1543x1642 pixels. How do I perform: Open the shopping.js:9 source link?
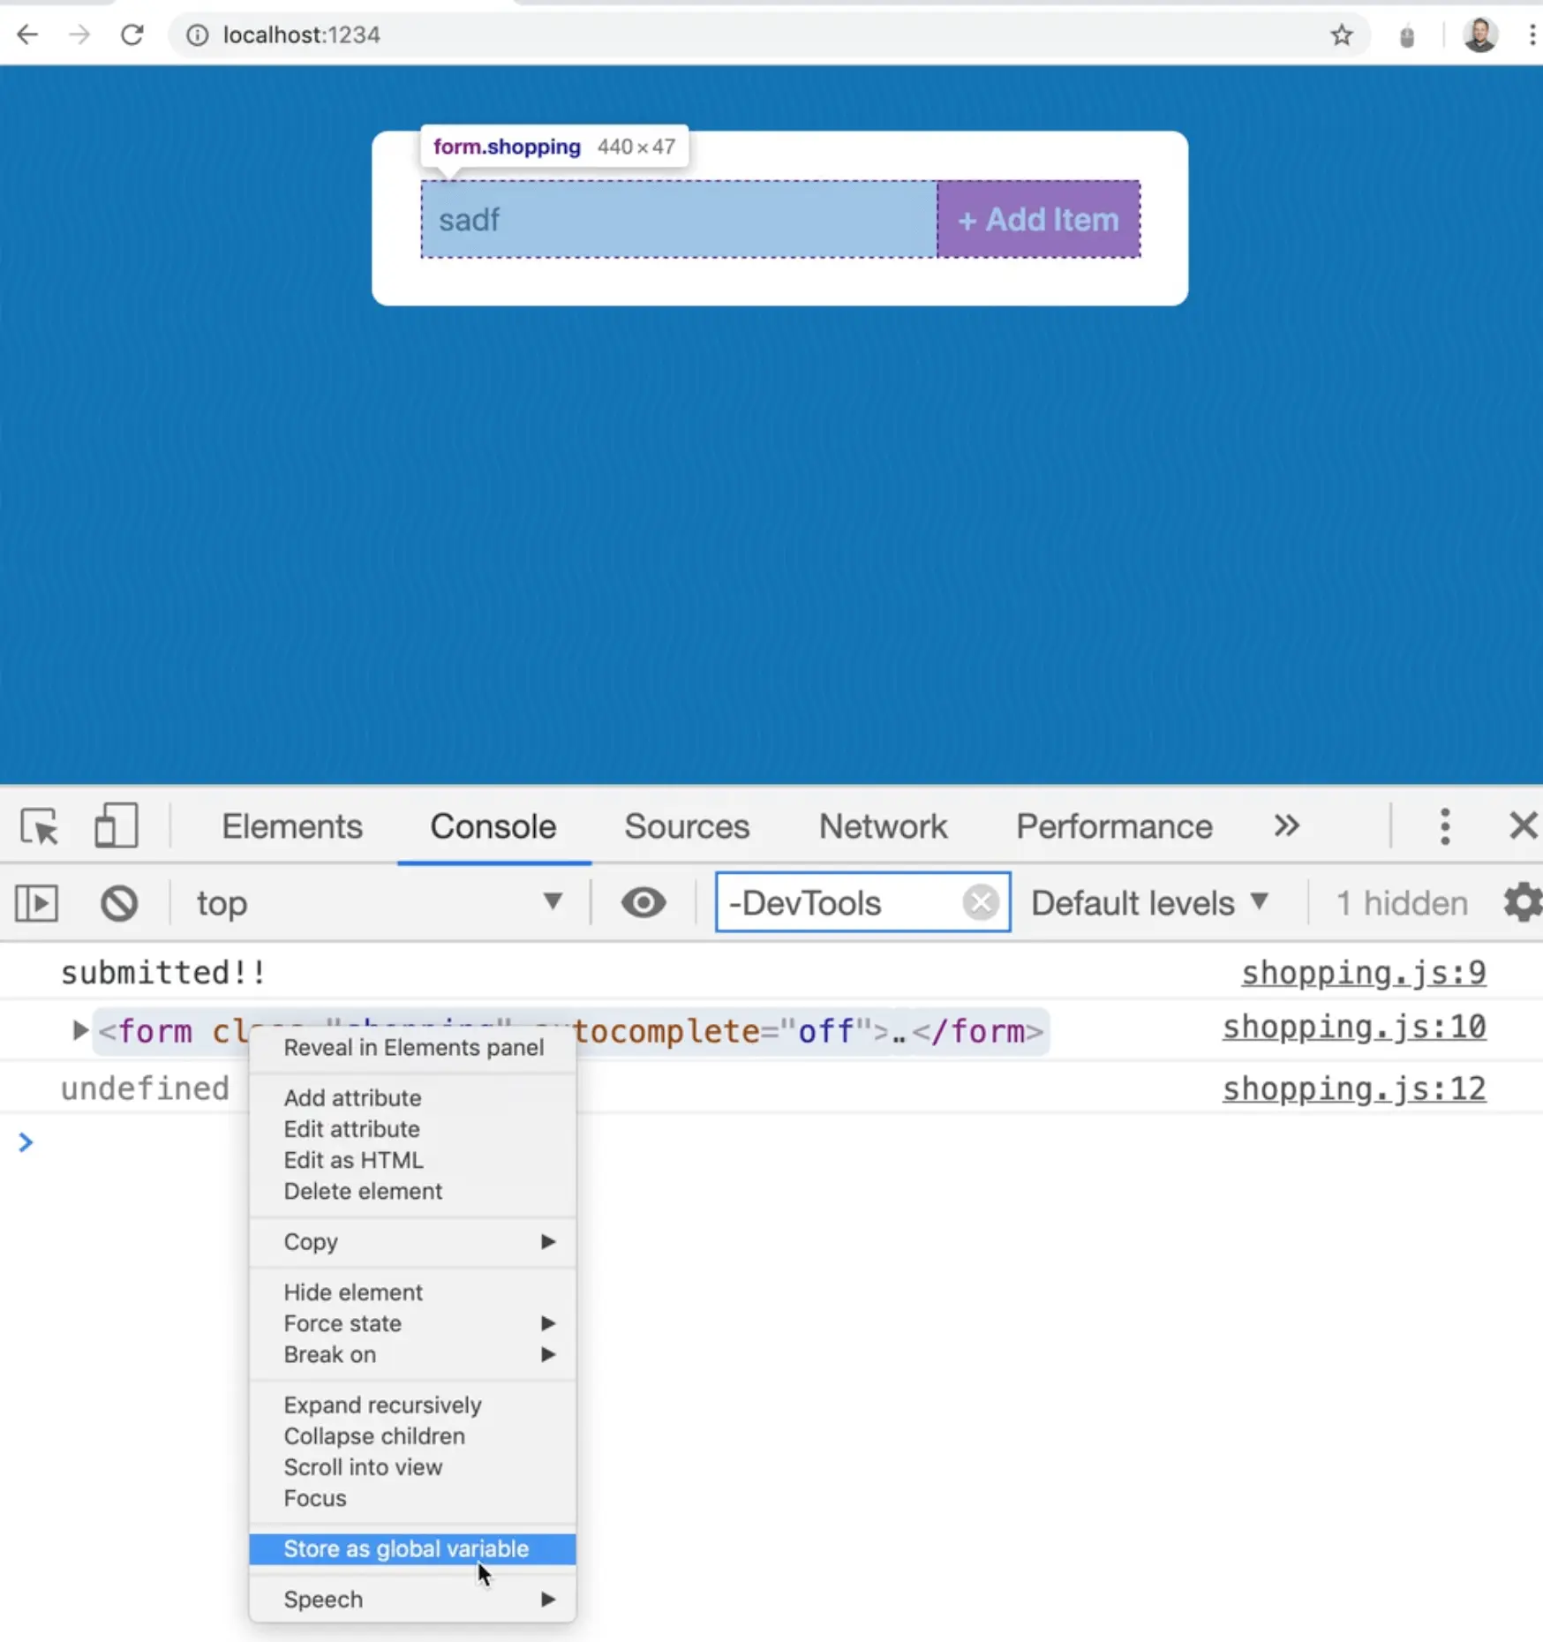coord(1363,973)
